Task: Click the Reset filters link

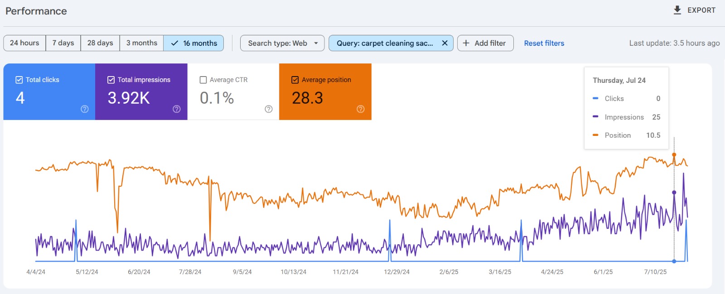Action: (544, 43)
